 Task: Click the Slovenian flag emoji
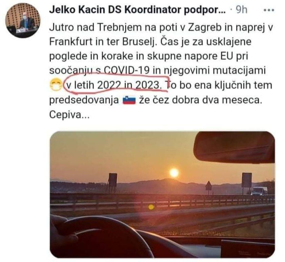pyautogui.click(x=129, y=100)
